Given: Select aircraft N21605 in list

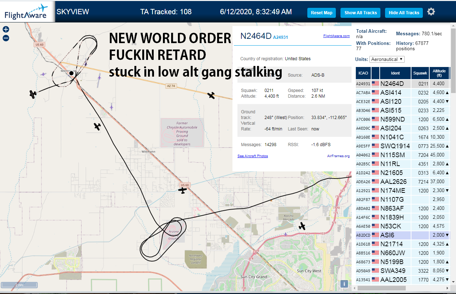Looking at the screenshot, I should [403, 173].
